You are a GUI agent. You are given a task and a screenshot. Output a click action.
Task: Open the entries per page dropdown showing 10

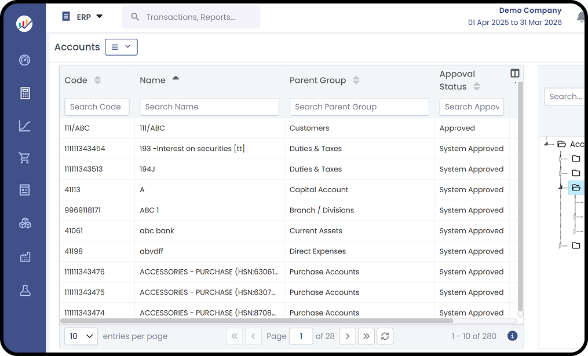pos(81,336)
